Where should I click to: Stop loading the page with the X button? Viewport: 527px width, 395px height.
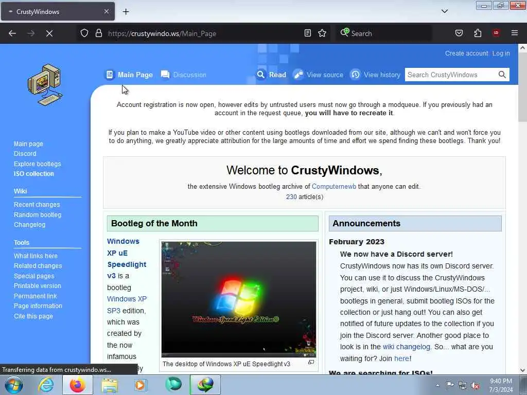pyautogui.click(x=49, y=33)
